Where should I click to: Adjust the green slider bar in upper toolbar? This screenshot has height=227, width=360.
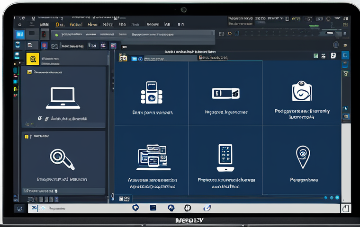(314, 26)
